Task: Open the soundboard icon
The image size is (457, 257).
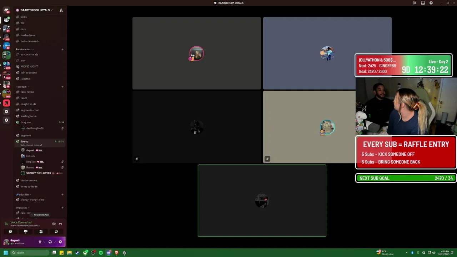Action: tap(56, 232)
